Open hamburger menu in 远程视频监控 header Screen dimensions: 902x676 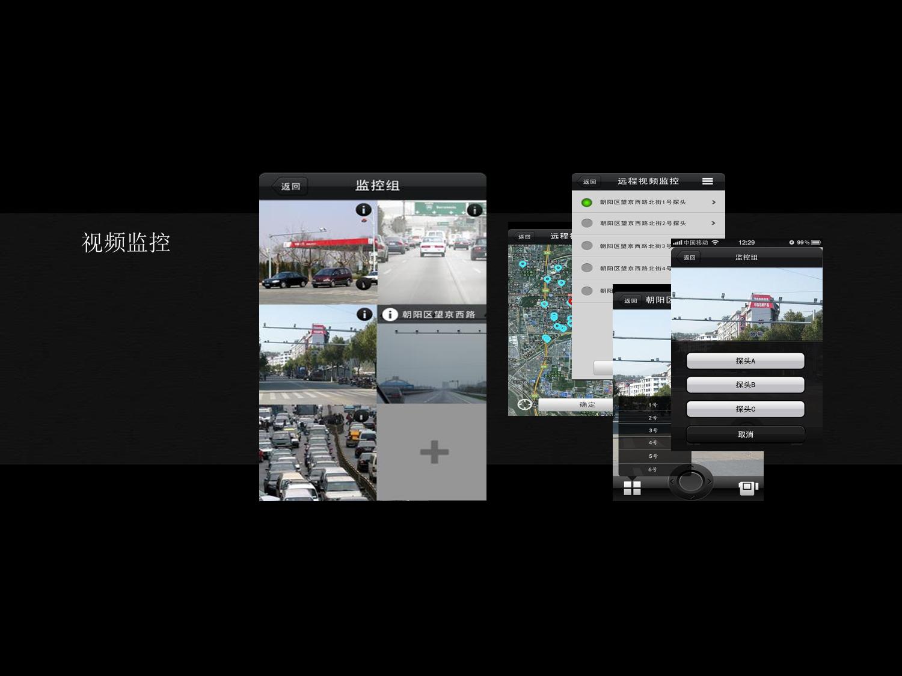click(x=708, y=181)
